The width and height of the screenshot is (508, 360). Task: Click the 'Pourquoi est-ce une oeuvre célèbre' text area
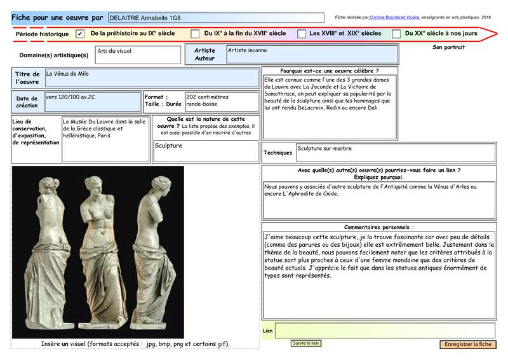pos(330,107)
